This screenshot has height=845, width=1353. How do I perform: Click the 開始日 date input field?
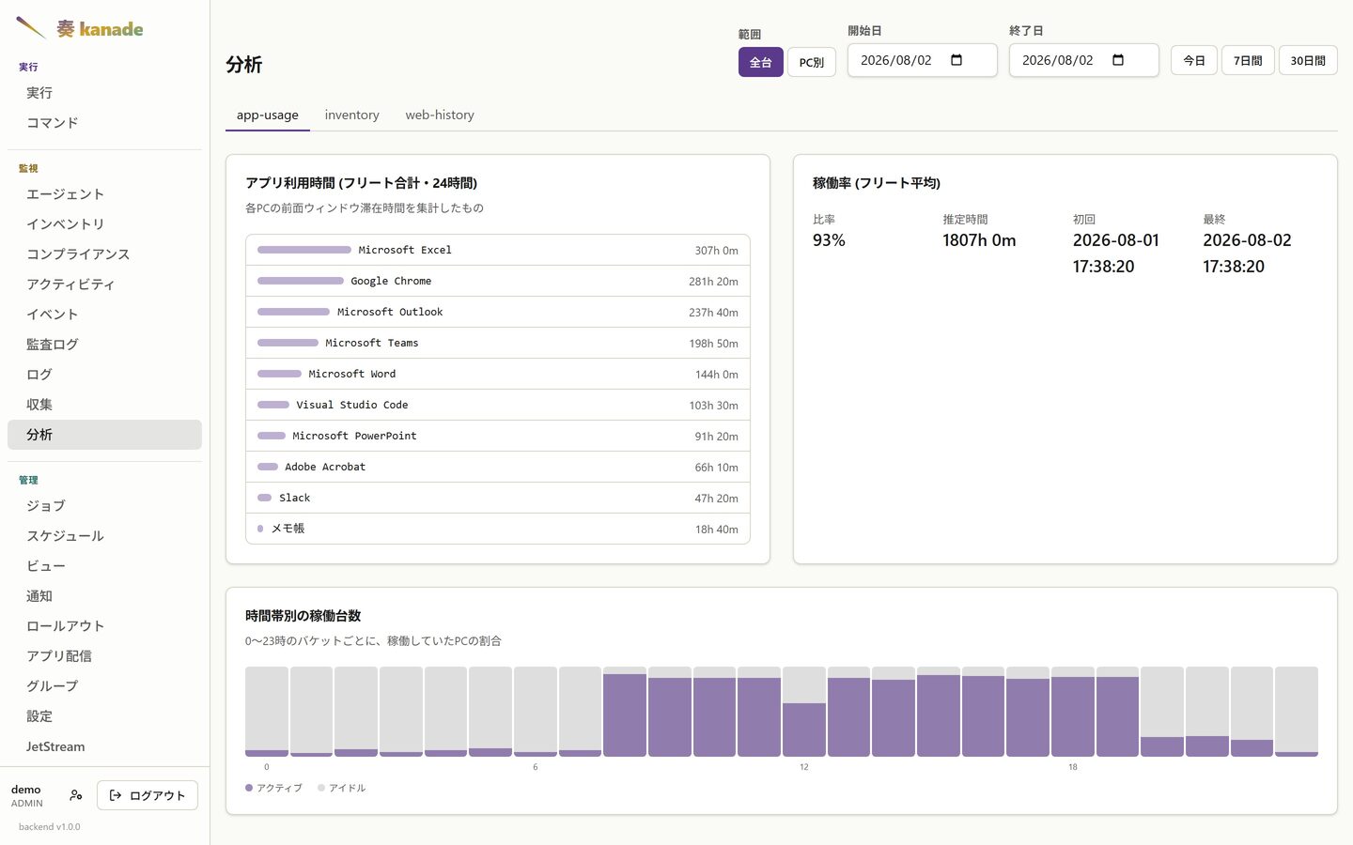tap(923, 60)
